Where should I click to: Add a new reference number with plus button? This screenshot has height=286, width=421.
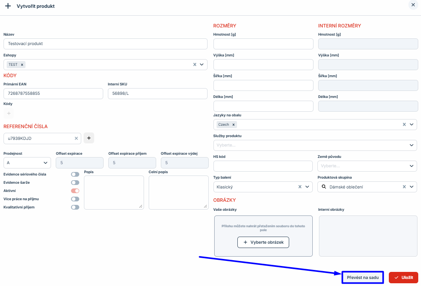(x=89, y=138)
